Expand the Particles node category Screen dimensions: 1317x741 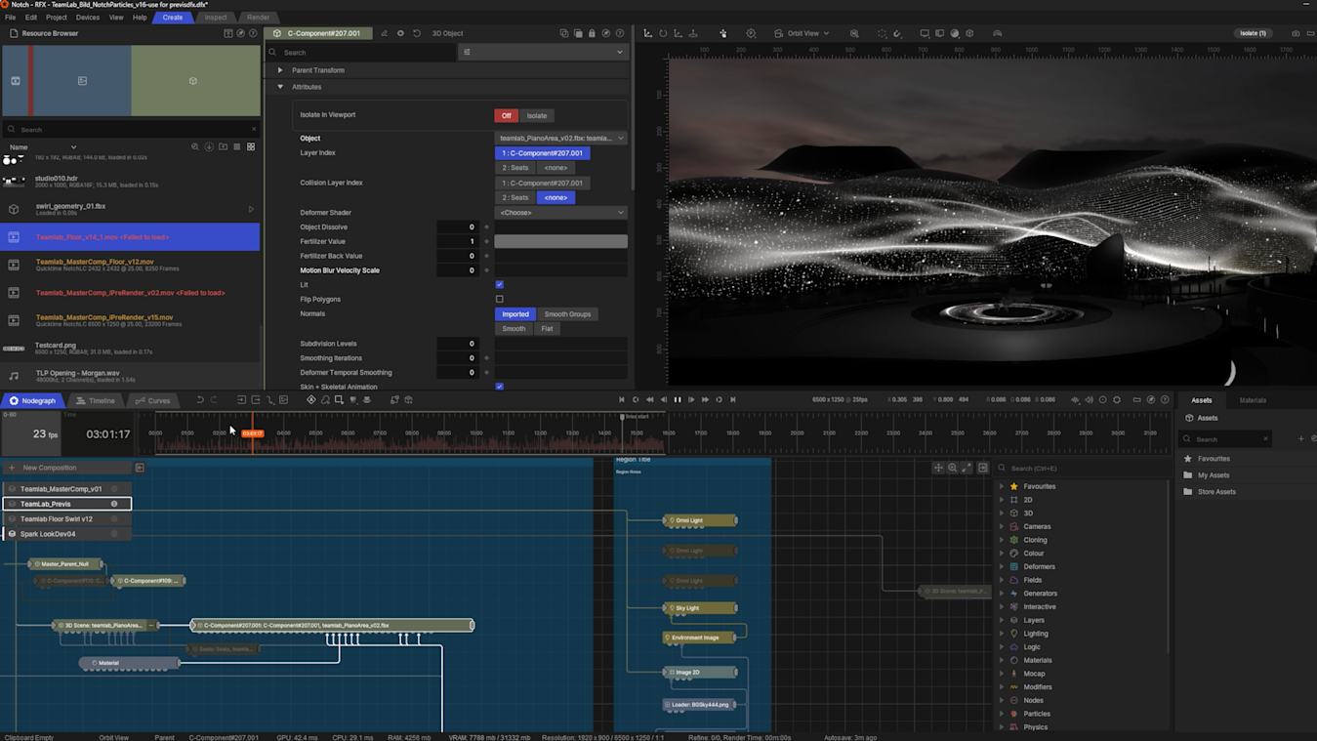1002,714
